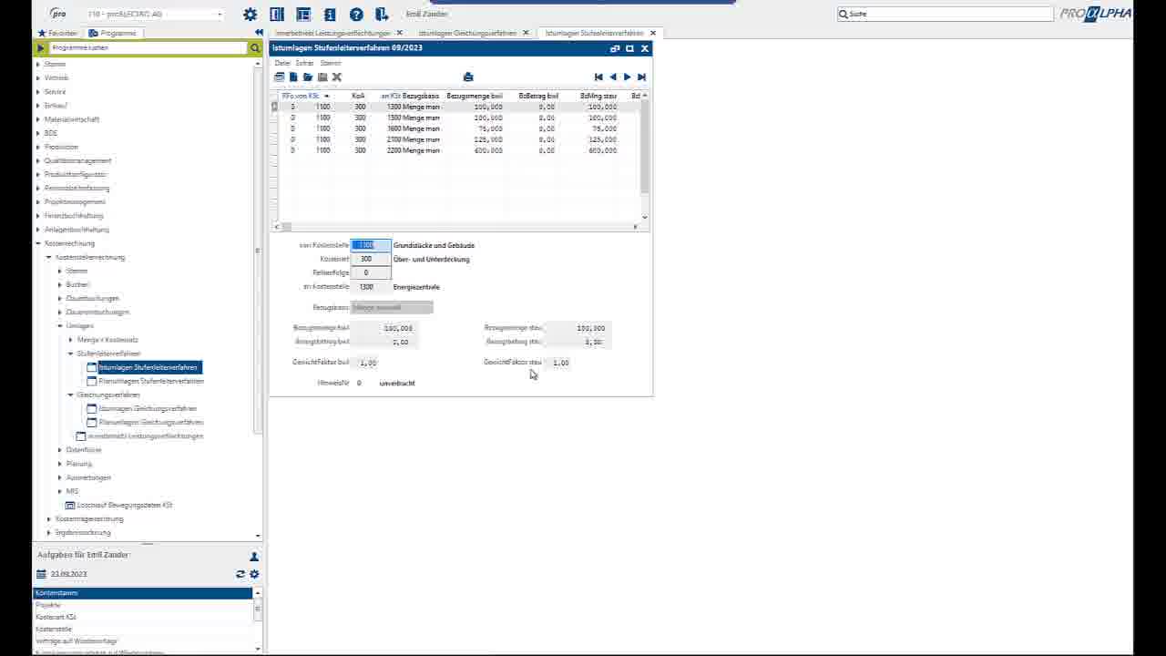Expand the Menge x Kostensatz node
Image resolution: width=1166 pixels, height=656 pixels.
click(71, 340)
